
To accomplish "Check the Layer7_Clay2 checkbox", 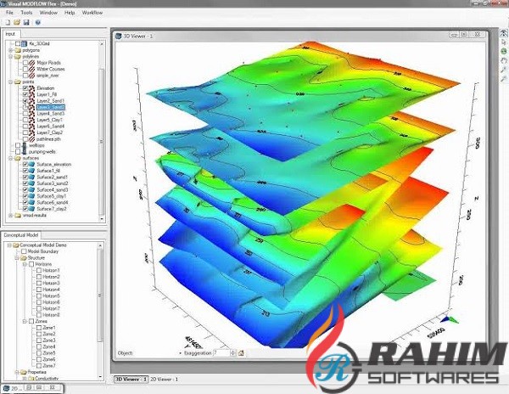I will tap(25, 132).
